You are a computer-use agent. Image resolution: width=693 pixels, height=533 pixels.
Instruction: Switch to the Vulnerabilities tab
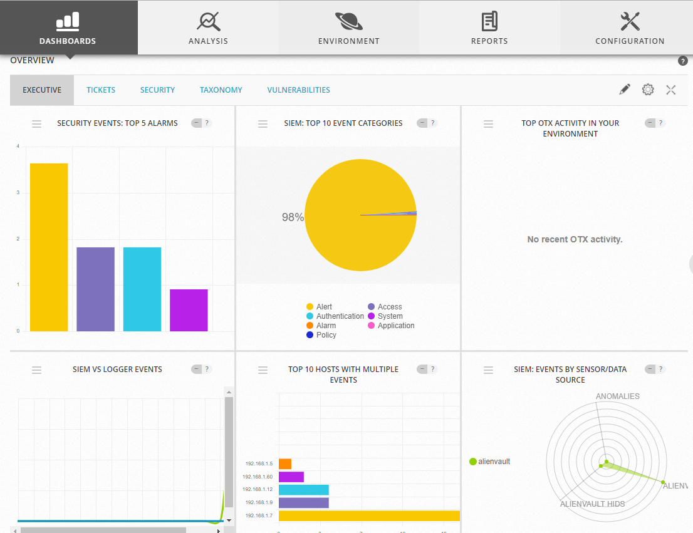pyautogui.click(x=298, y=90)
